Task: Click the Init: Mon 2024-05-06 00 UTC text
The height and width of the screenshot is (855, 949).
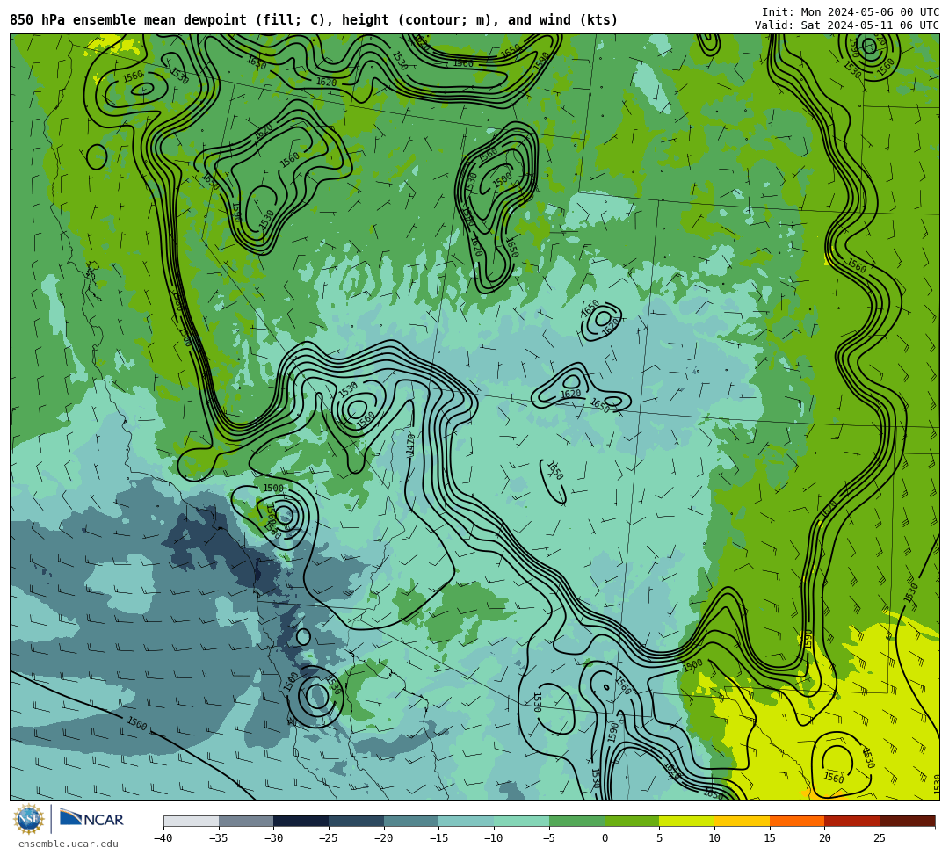Action: click(x=851, y=12)
